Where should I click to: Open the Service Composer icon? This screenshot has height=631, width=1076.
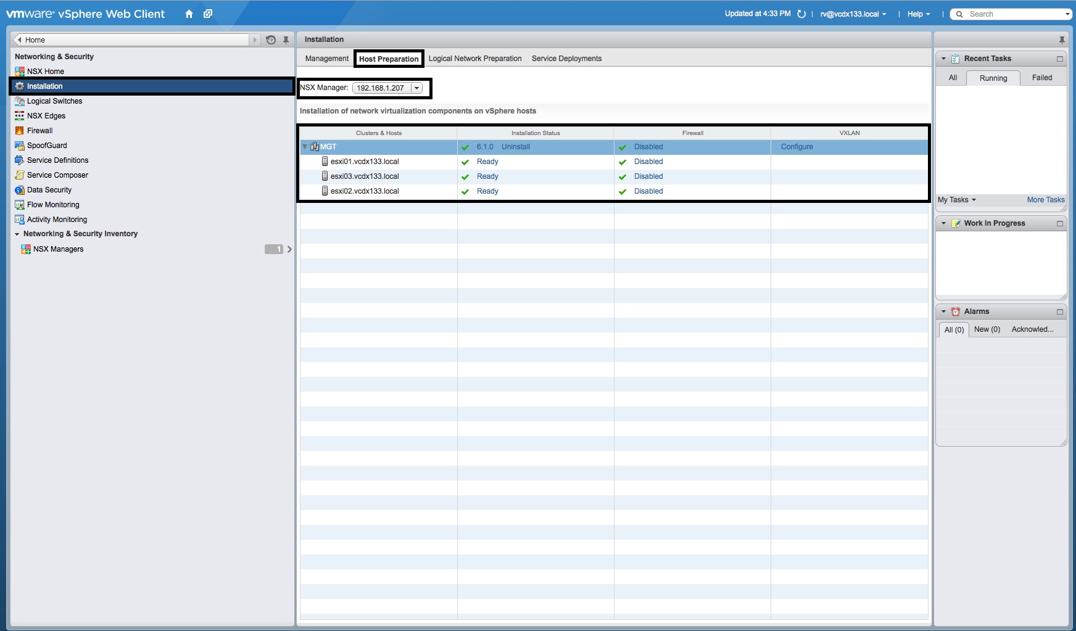coord(19,175)
